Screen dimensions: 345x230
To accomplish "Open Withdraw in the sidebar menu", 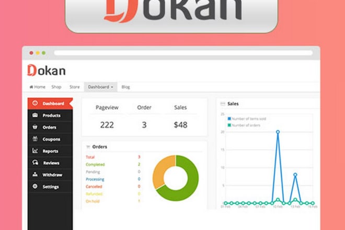I will tap(50, 175).
